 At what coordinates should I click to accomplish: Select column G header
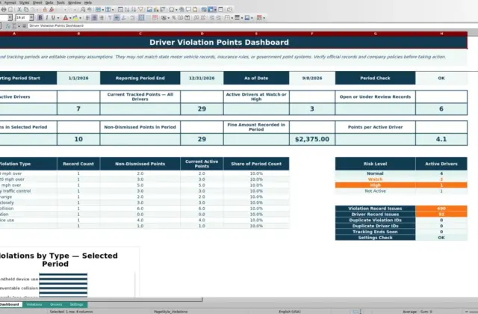375,34
